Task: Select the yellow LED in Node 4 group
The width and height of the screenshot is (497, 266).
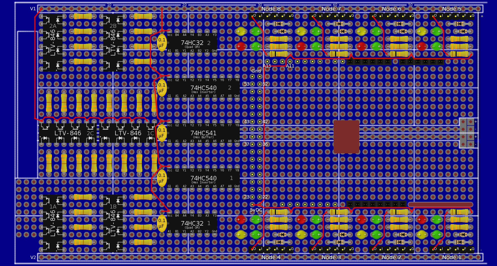Action: tap(241, 235)
